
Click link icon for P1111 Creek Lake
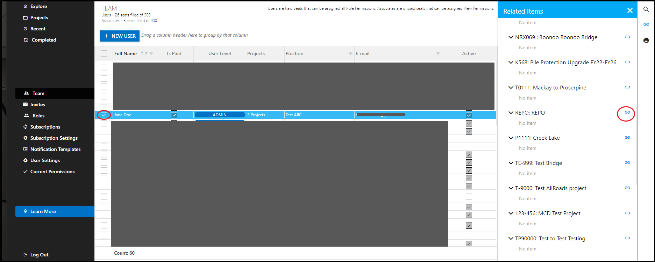[627, 138]
